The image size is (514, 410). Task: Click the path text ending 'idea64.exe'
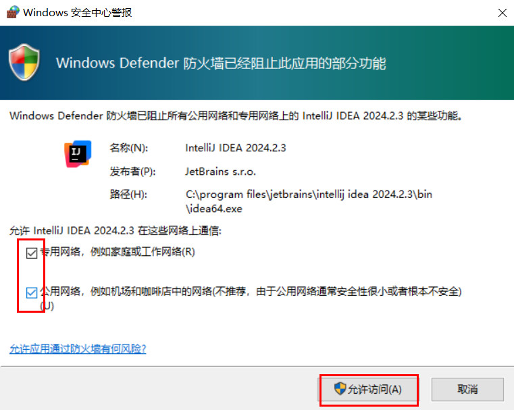point(309,201)
